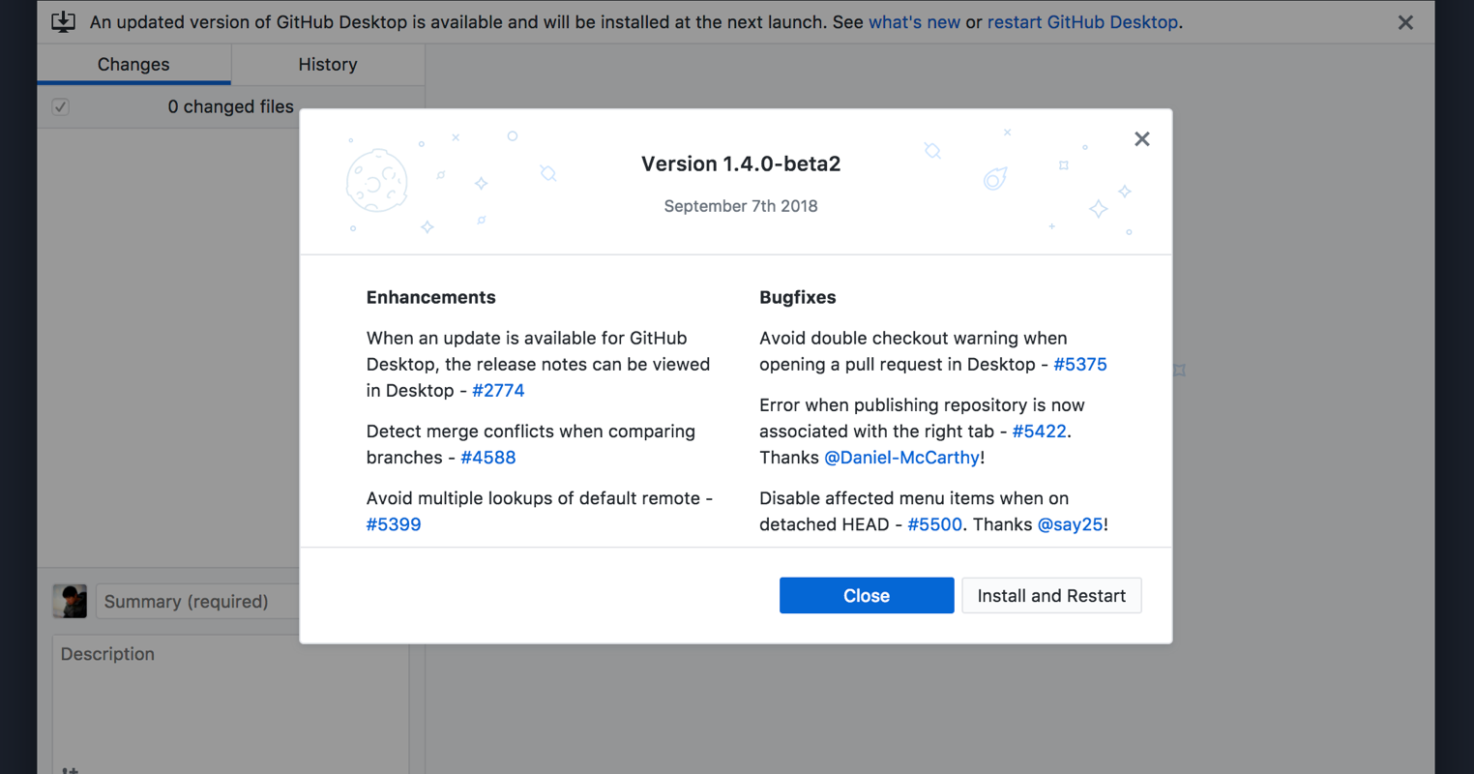Click the Install and Restart button
Screen dimensions: 1474x774
[x=1050, y=595]
